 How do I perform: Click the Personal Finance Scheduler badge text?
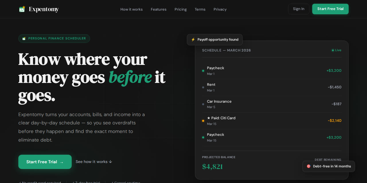57,39
